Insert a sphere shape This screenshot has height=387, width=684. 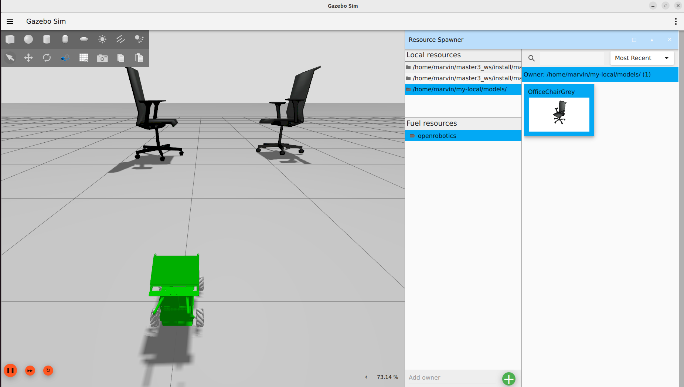(x=28, y=39)
